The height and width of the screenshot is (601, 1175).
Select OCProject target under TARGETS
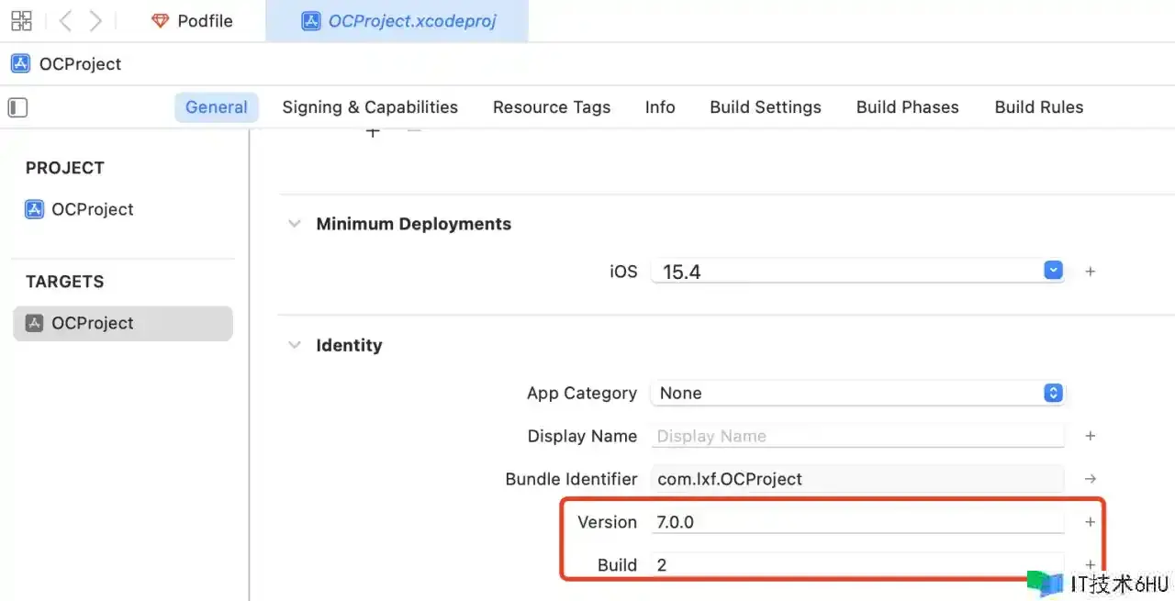pos(92,323)
